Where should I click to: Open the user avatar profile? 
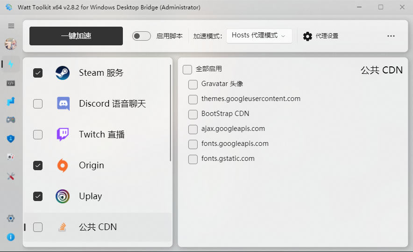click(x=11, y=44)
